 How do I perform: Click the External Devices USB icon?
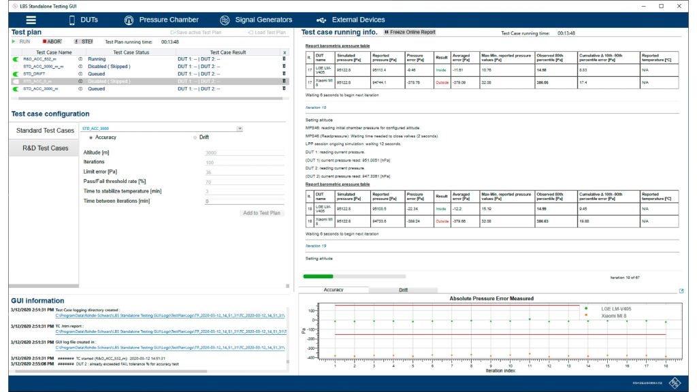click(321, 20)
